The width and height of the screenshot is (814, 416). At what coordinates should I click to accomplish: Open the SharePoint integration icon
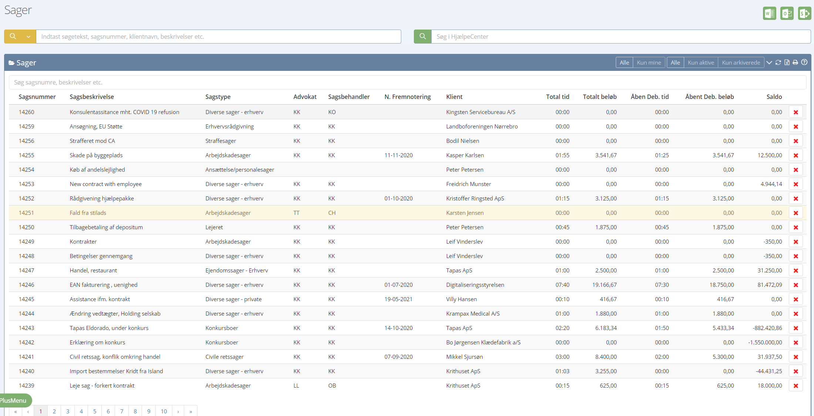804,14
